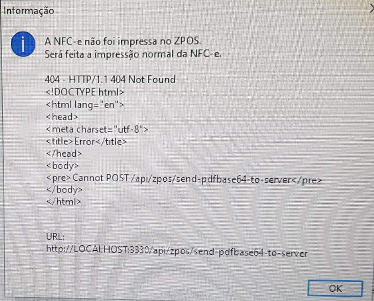Click the 'URL:' label
Image resolution: width=374 pixels, height=301 pixels.
point(55,236)
